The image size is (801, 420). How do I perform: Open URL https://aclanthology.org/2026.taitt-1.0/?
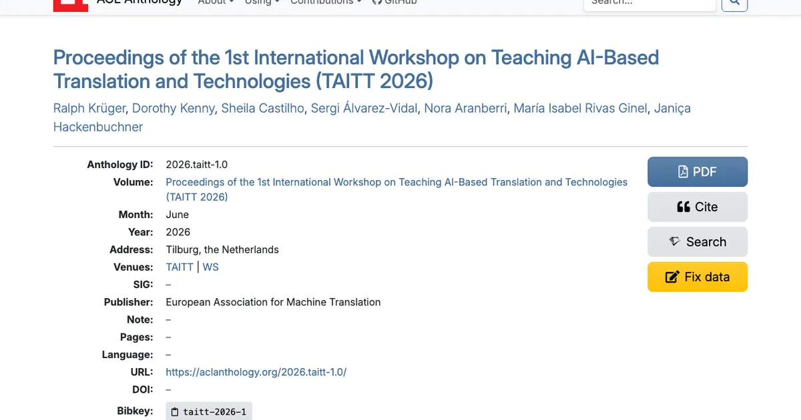256,372
